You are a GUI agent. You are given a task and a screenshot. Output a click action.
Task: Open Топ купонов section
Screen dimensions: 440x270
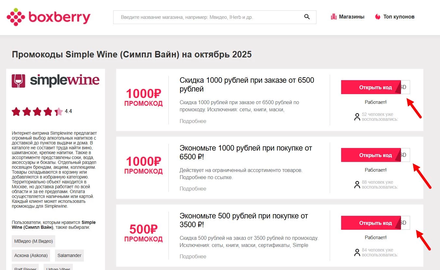point(398,16)
